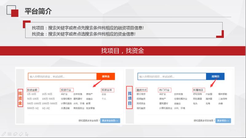Choose 包头 under 所属地区

pos(195,104)
